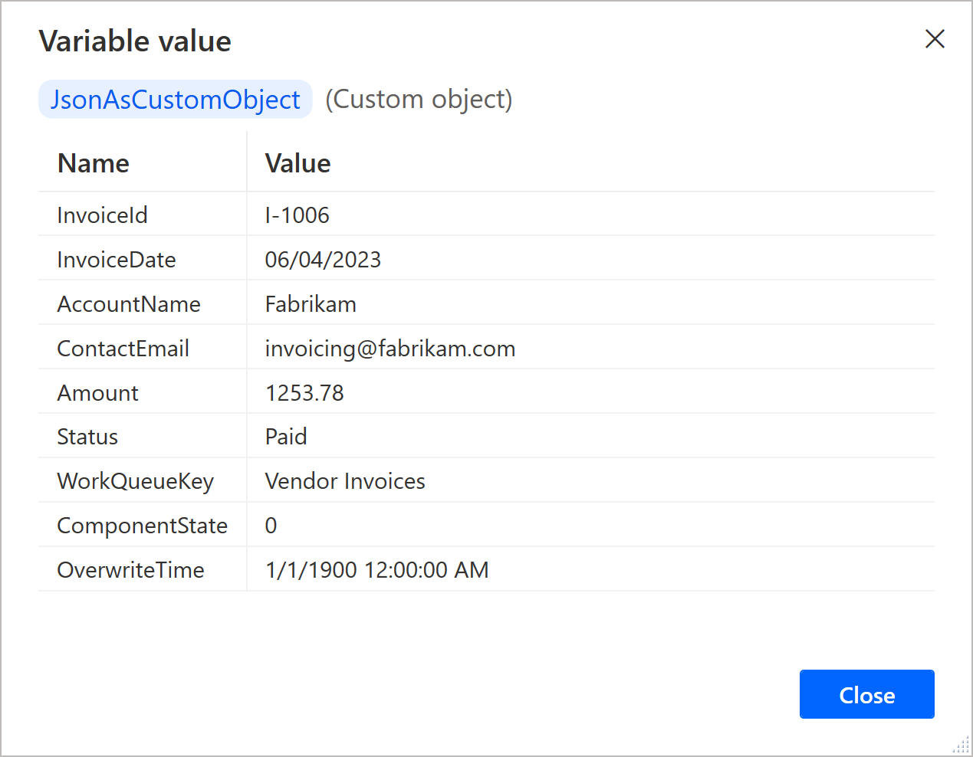Select the OverwriteTime value 1/1/1900 12:00:00 AM

(376, 570)
